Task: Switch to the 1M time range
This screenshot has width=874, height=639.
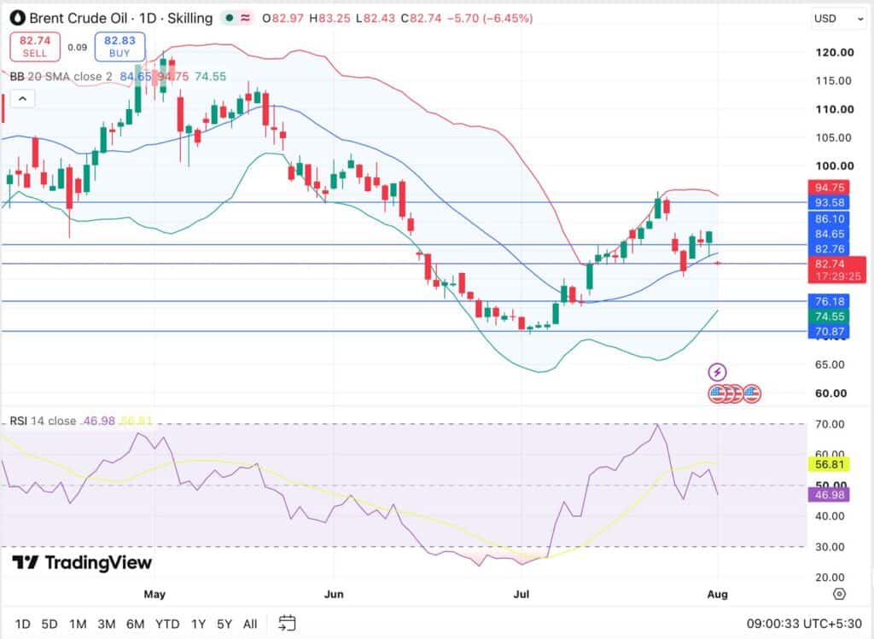Action: click(78, 624)
